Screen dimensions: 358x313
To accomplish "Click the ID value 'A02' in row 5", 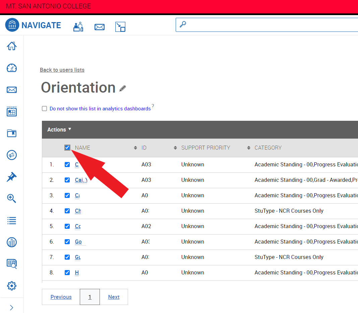I will [146, 226].
